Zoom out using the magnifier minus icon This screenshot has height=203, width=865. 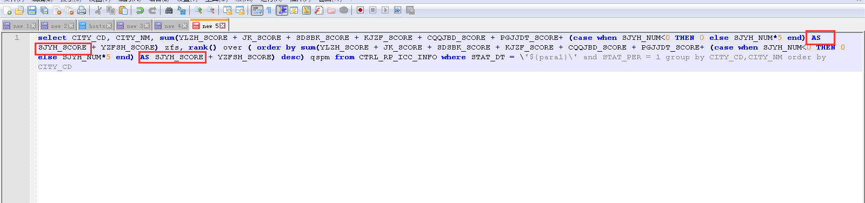point(211,10)
